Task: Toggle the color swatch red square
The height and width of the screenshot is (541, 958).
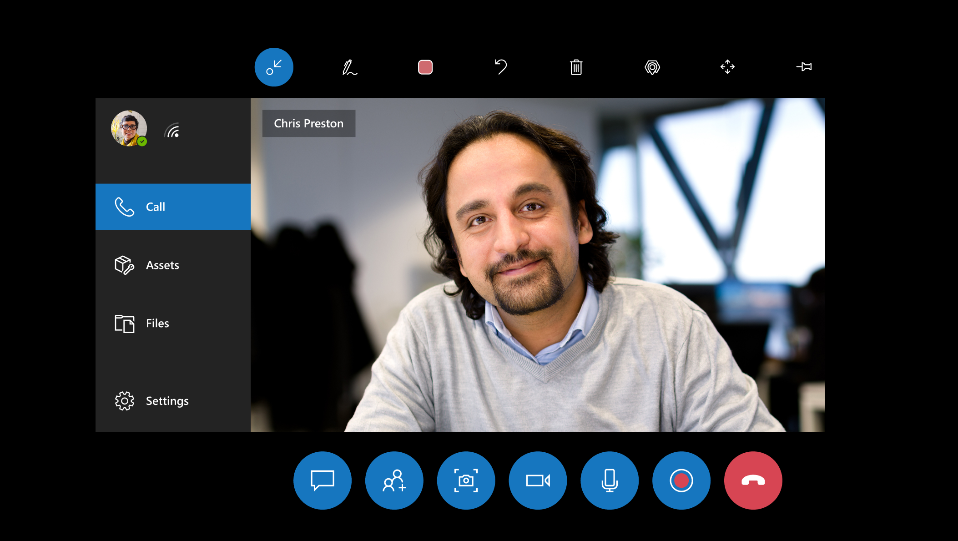Action: pos(424,67)
